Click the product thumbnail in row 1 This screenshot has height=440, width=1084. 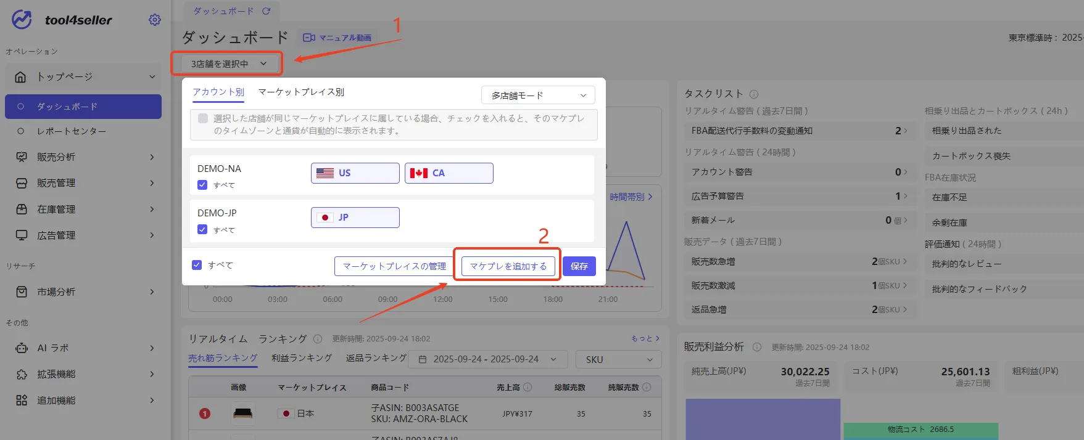pos(242,414)
